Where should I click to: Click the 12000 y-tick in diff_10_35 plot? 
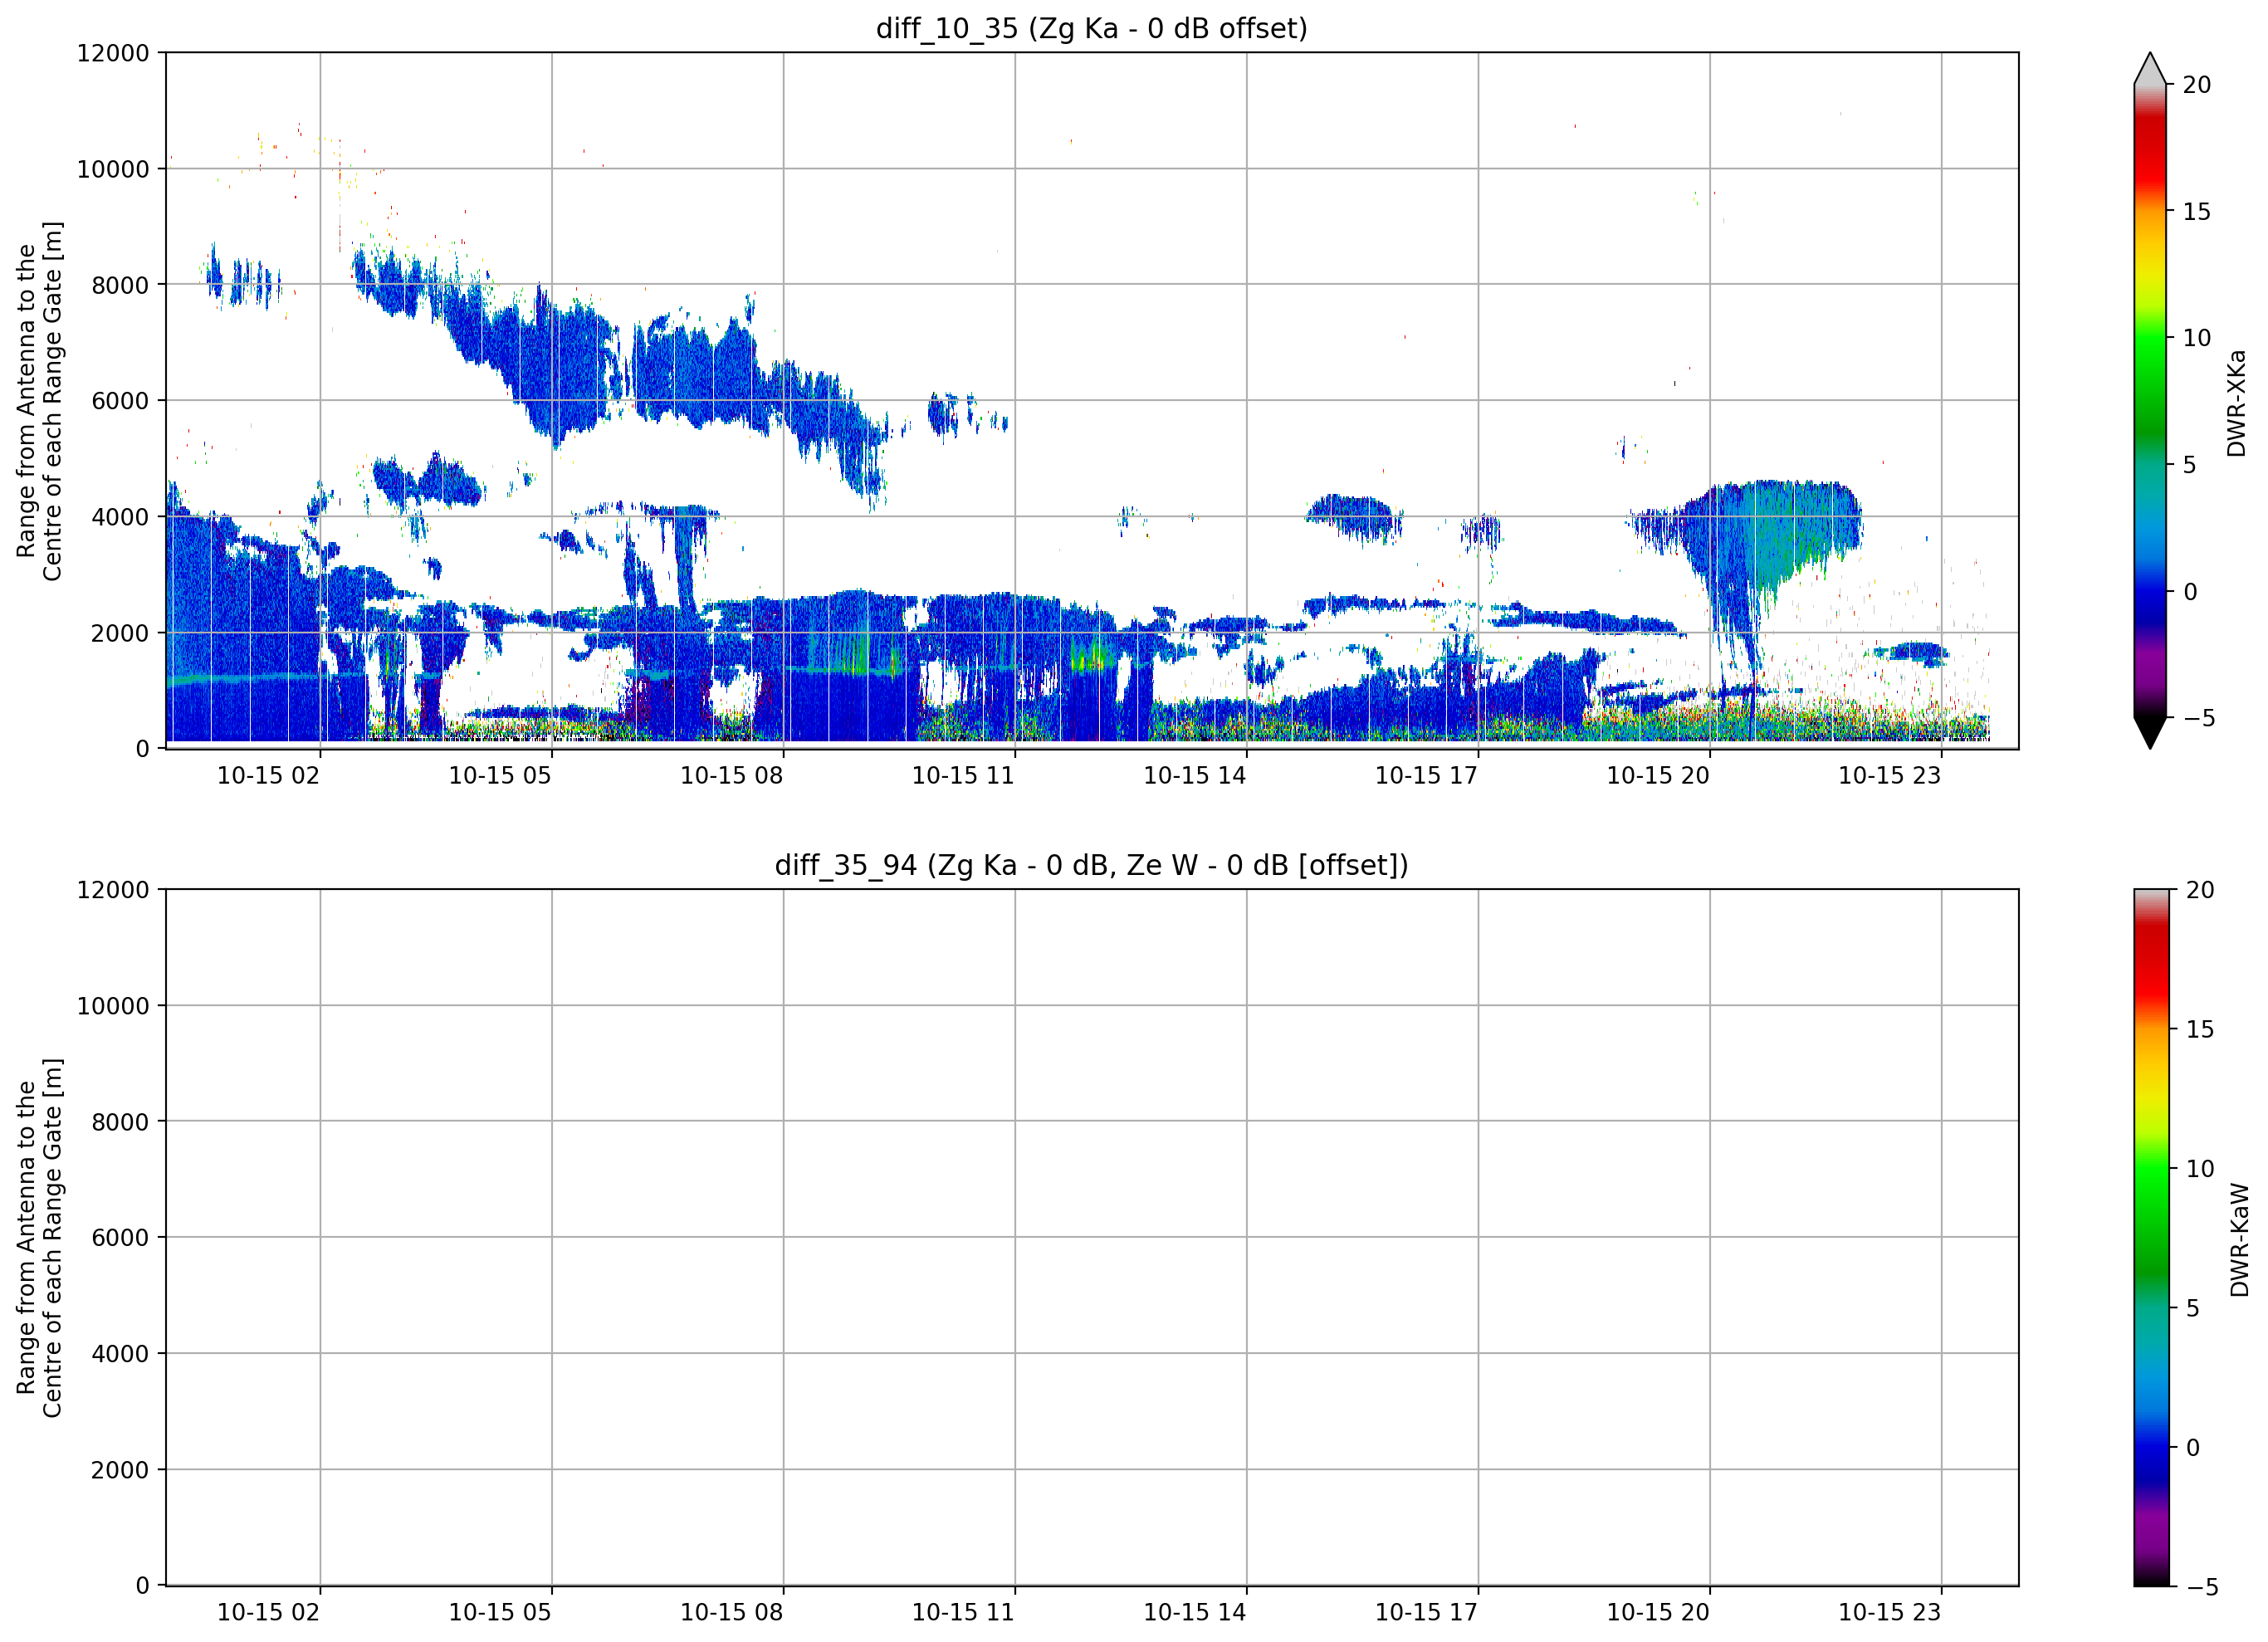coord(113,53)
